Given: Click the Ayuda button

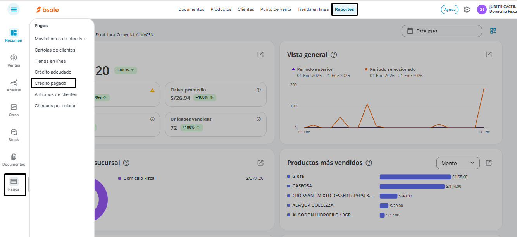Looking at the screenshot, I should point(450,9).
